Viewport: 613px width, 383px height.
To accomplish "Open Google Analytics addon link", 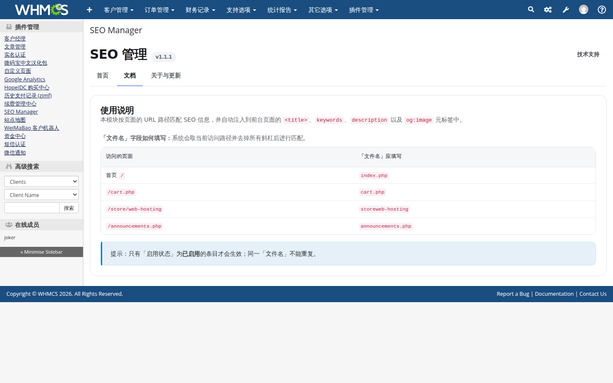I will tap(25, 80).
